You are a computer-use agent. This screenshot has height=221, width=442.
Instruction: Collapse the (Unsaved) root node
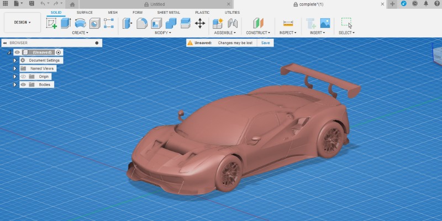tap(9, 52)
